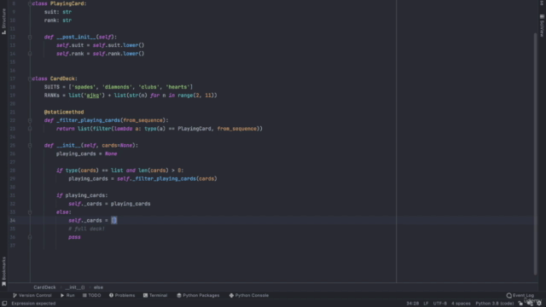Click 'rank: str' field declaration
The image size is (546, 307).
tap(58, 20)
